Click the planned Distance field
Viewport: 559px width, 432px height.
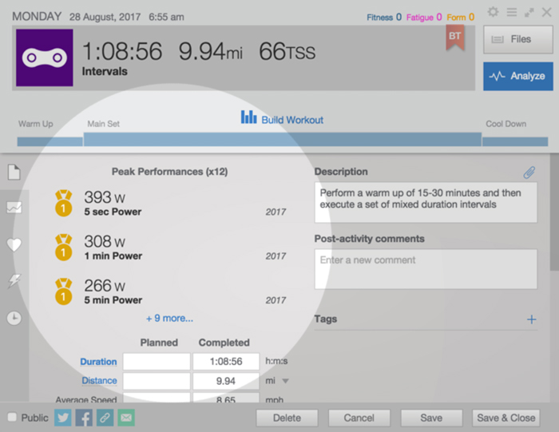157,381
